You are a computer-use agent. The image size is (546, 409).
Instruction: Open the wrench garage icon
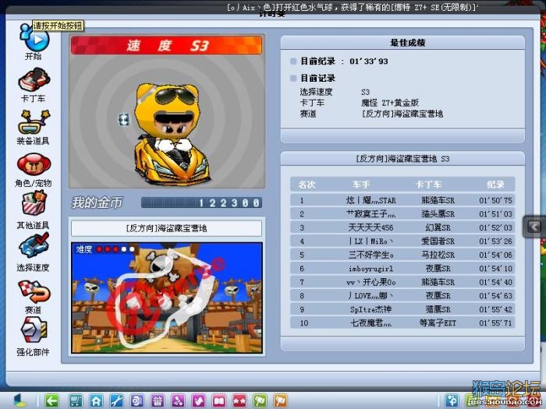coord(116,401)
